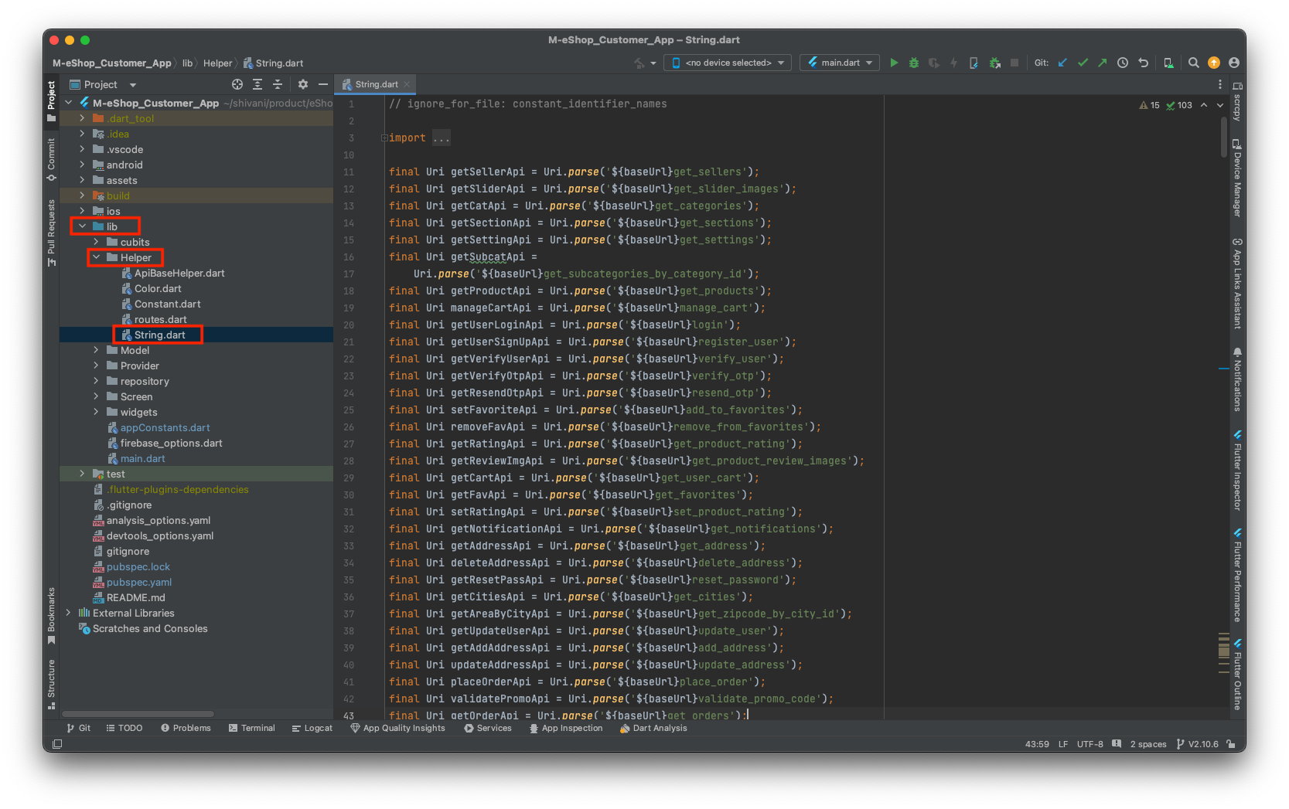The height and width of the screenshot is (809, 1289).
Task: Expand the test folder
Action: pyautogui.click(x=82, y=474)
